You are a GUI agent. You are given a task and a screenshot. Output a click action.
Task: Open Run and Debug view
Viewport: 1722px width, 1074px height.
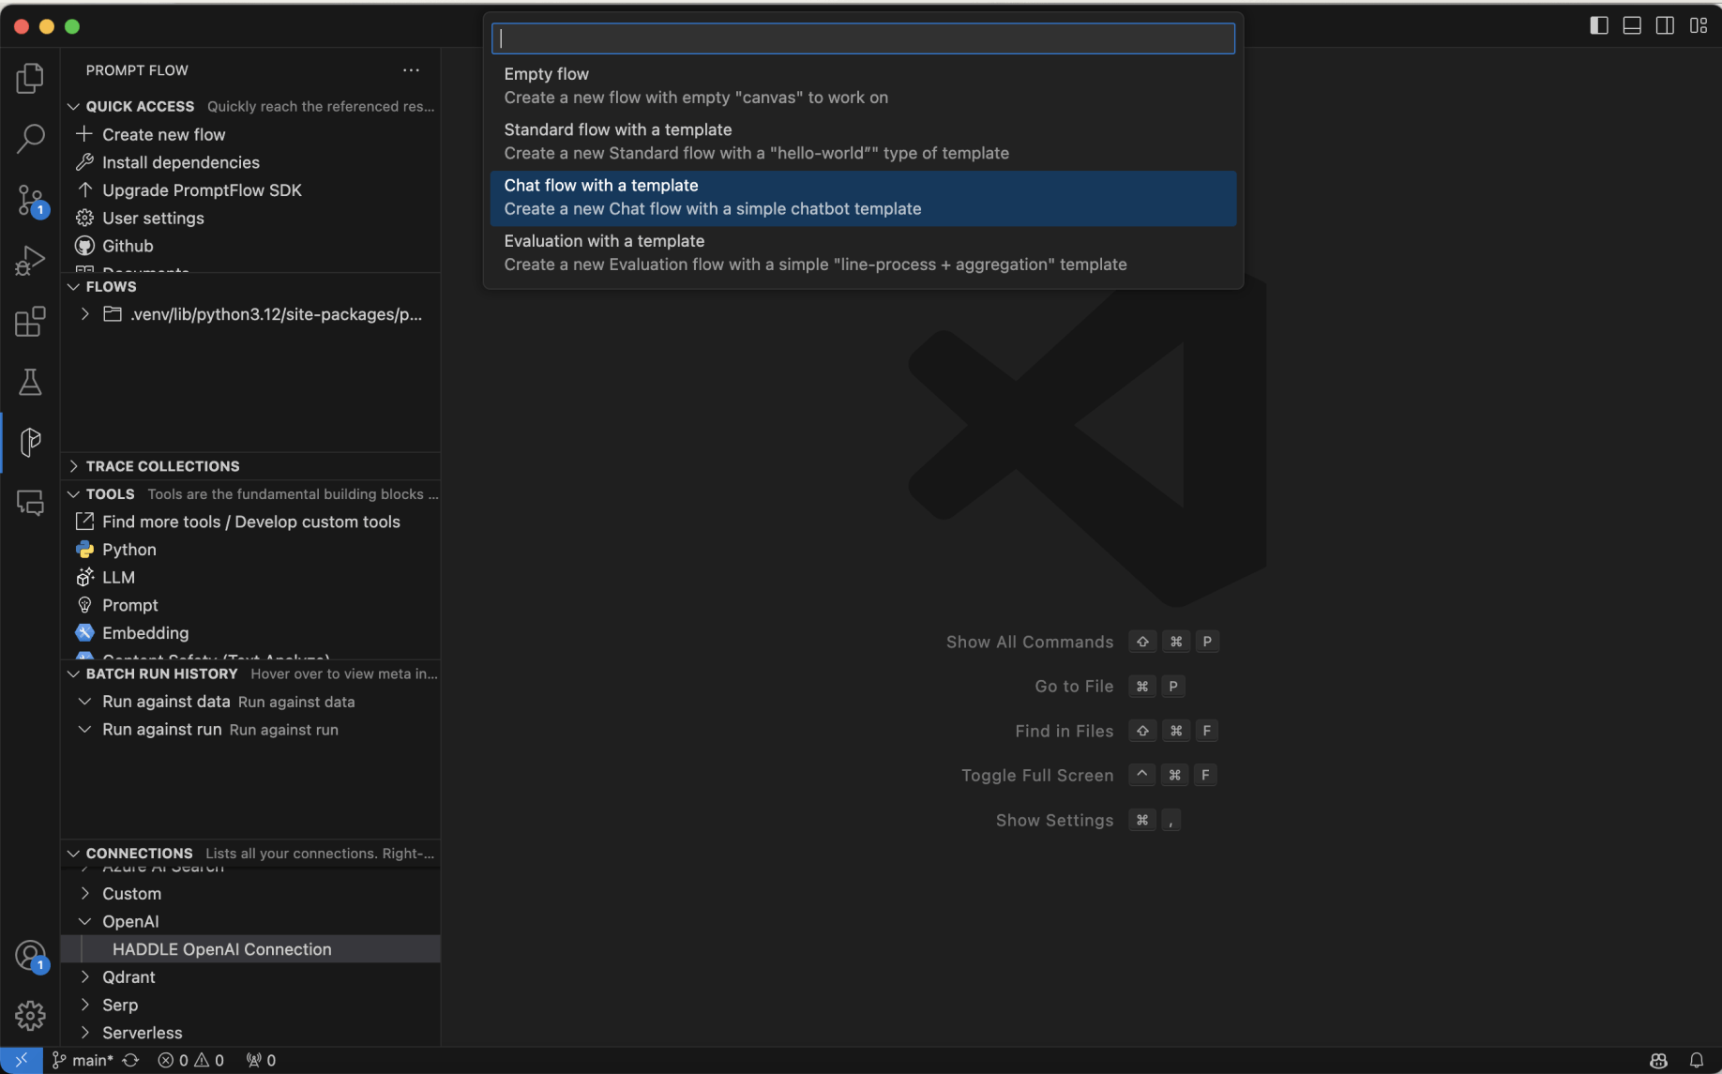[30, 261]
